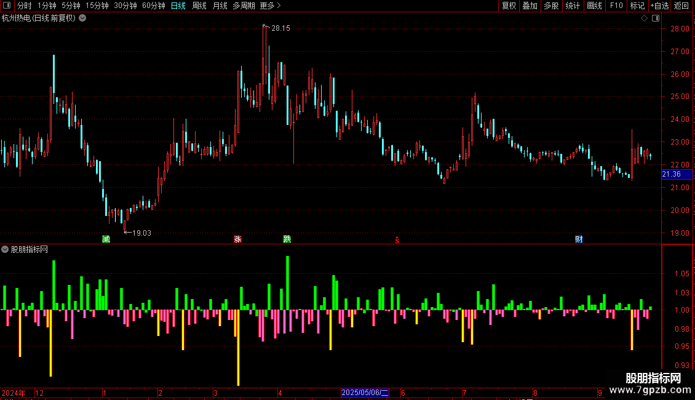Viewport: 695px width, 400px height.
Task: Toggle the left sidebar panel icon
Action: tap(7, 6)
